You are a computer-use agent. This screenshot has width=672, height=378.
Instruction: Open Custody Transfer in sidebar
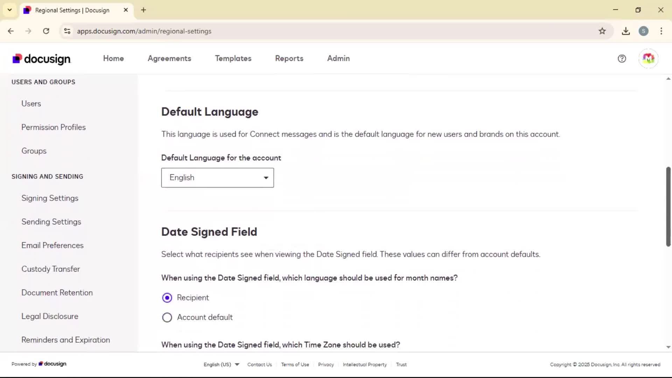[51, 269]
